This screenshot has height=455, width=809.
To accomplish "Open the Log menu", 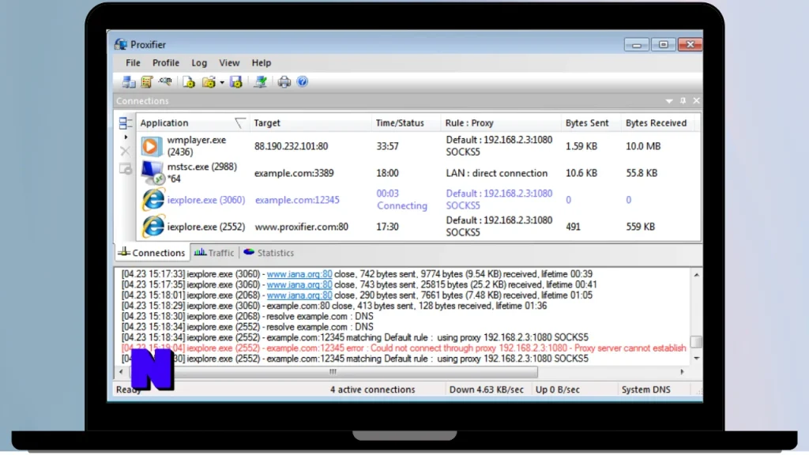I will click(x=199, y=62).
